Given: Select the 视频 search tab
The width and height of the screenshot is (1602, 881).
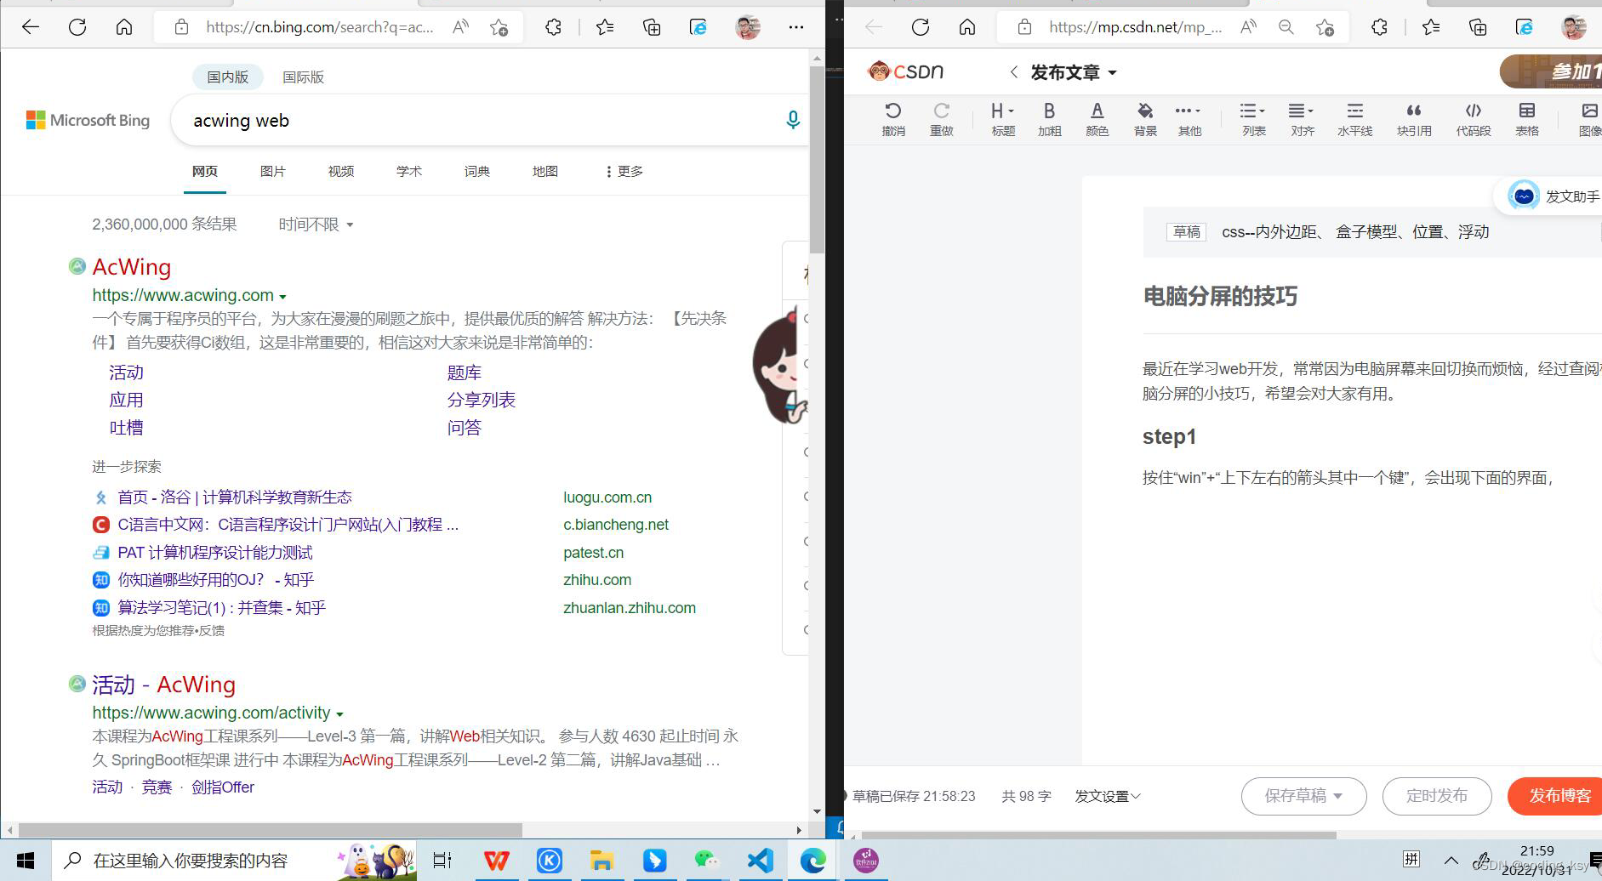Looking at the screenshot, I should click(x=340, y=171).
